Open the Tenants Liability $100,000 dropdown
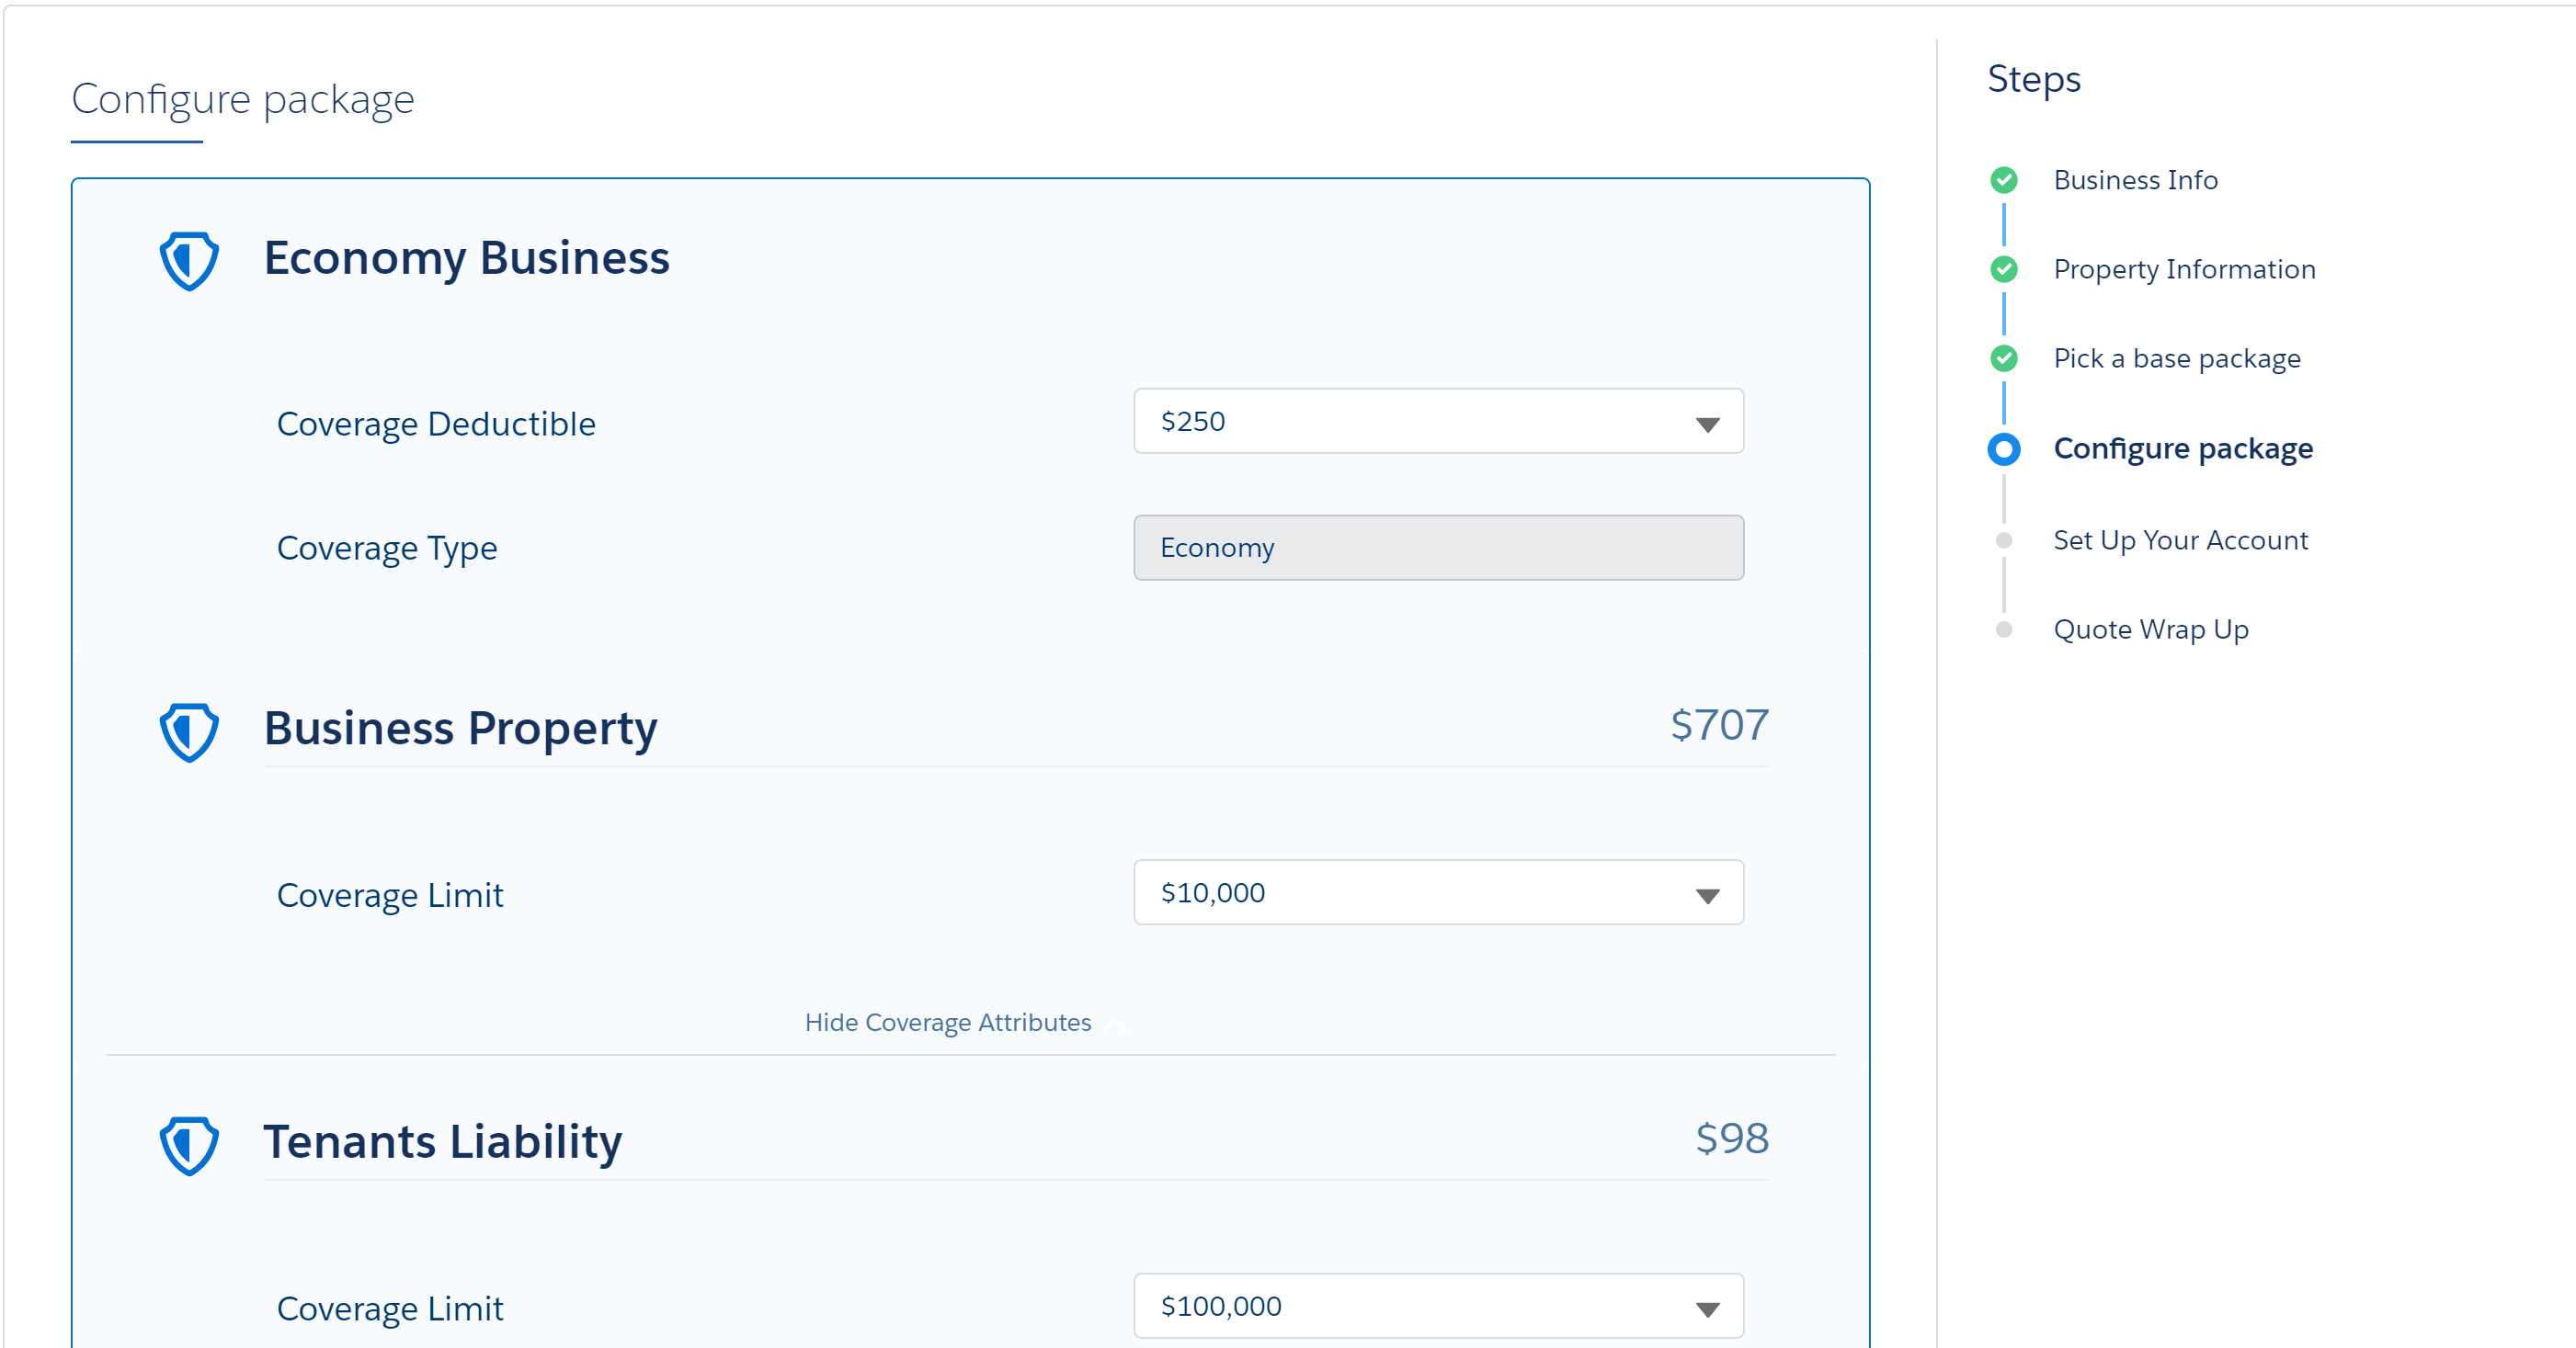This screenshot has height=1348, width=2576. click(x=1438, y=1306)
